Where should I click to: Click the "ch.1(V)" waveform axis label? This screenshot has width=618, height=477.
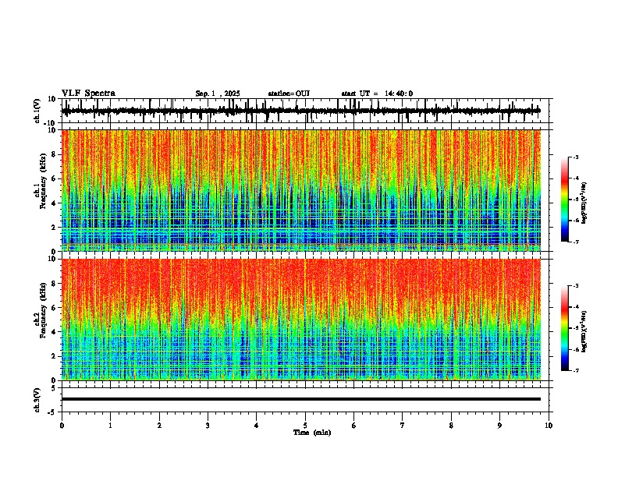37,111
